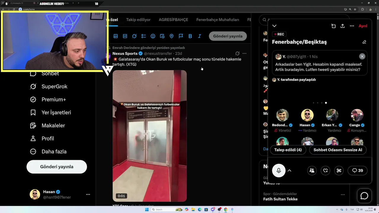The width and height of the screenshot is (379, 213).
Task: Expand Daha fazla menu in sidebar
Action: point(49,152)
